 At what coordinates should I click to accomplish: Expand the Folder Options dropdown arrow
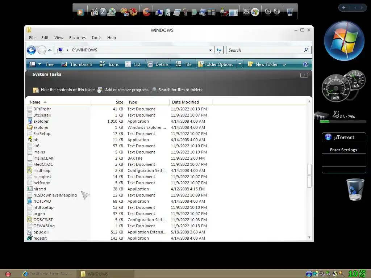click(x=240, y=64)
